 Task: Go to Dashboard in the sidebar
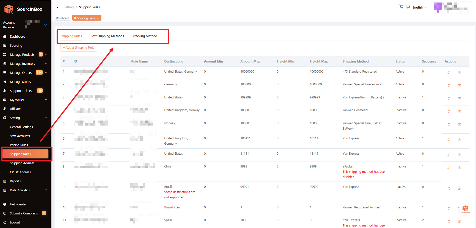pos(17,36)
